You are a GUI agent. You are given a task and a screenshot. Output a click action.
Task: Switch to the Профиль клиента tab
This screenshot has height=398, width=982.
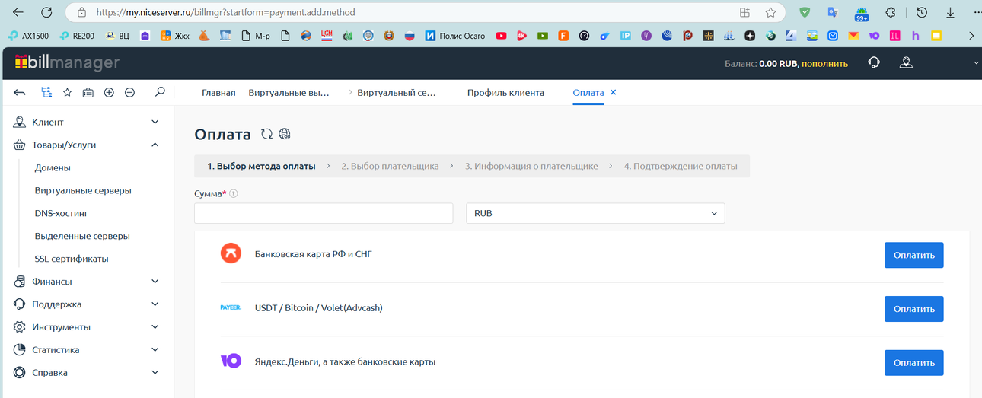coord(505,93)
